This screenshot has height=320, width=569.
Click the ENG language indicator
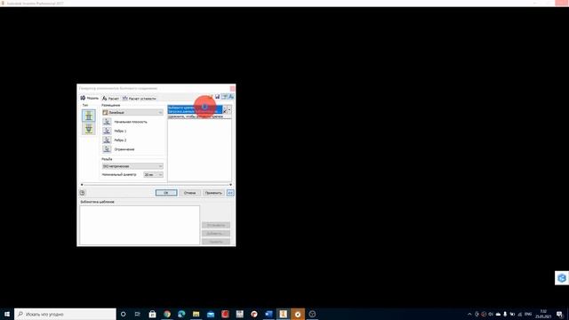pyautogui.click(x=528, y=314)
